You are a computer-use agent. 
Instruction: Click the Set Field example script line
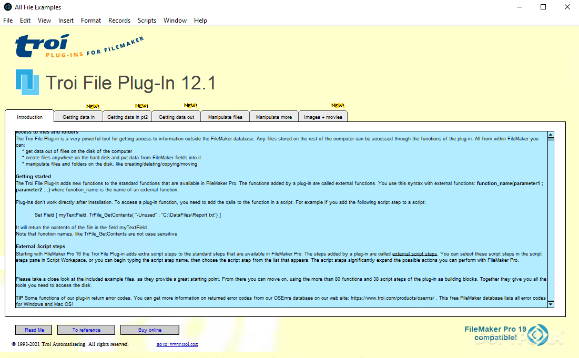pos(128,214)
